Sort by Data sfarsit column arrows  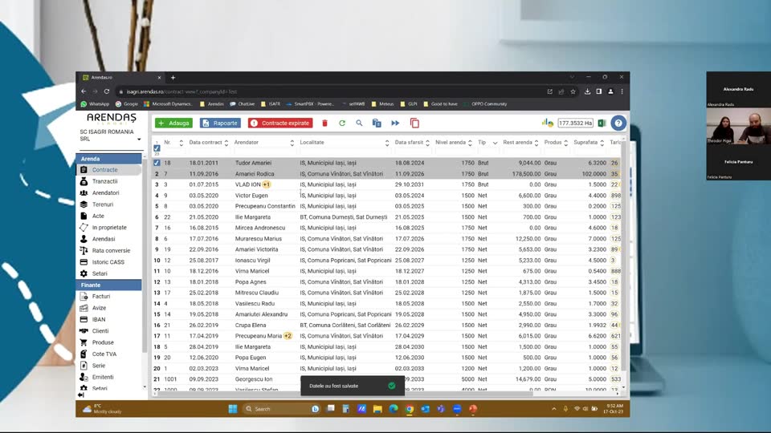(x=427, y=143)
